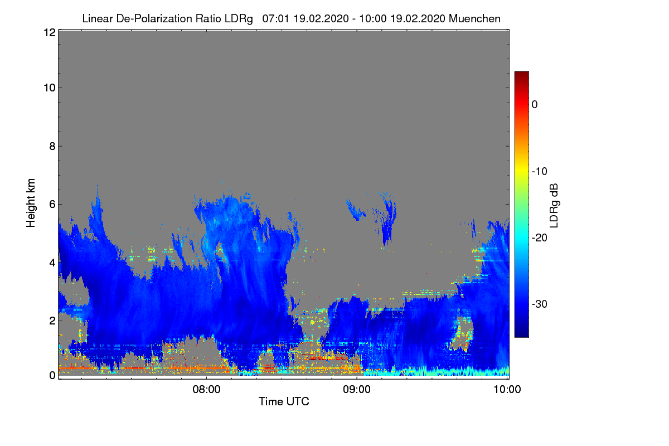
Task: Click the 'Time UTC' x-axis label
Action: pos(284,401)
